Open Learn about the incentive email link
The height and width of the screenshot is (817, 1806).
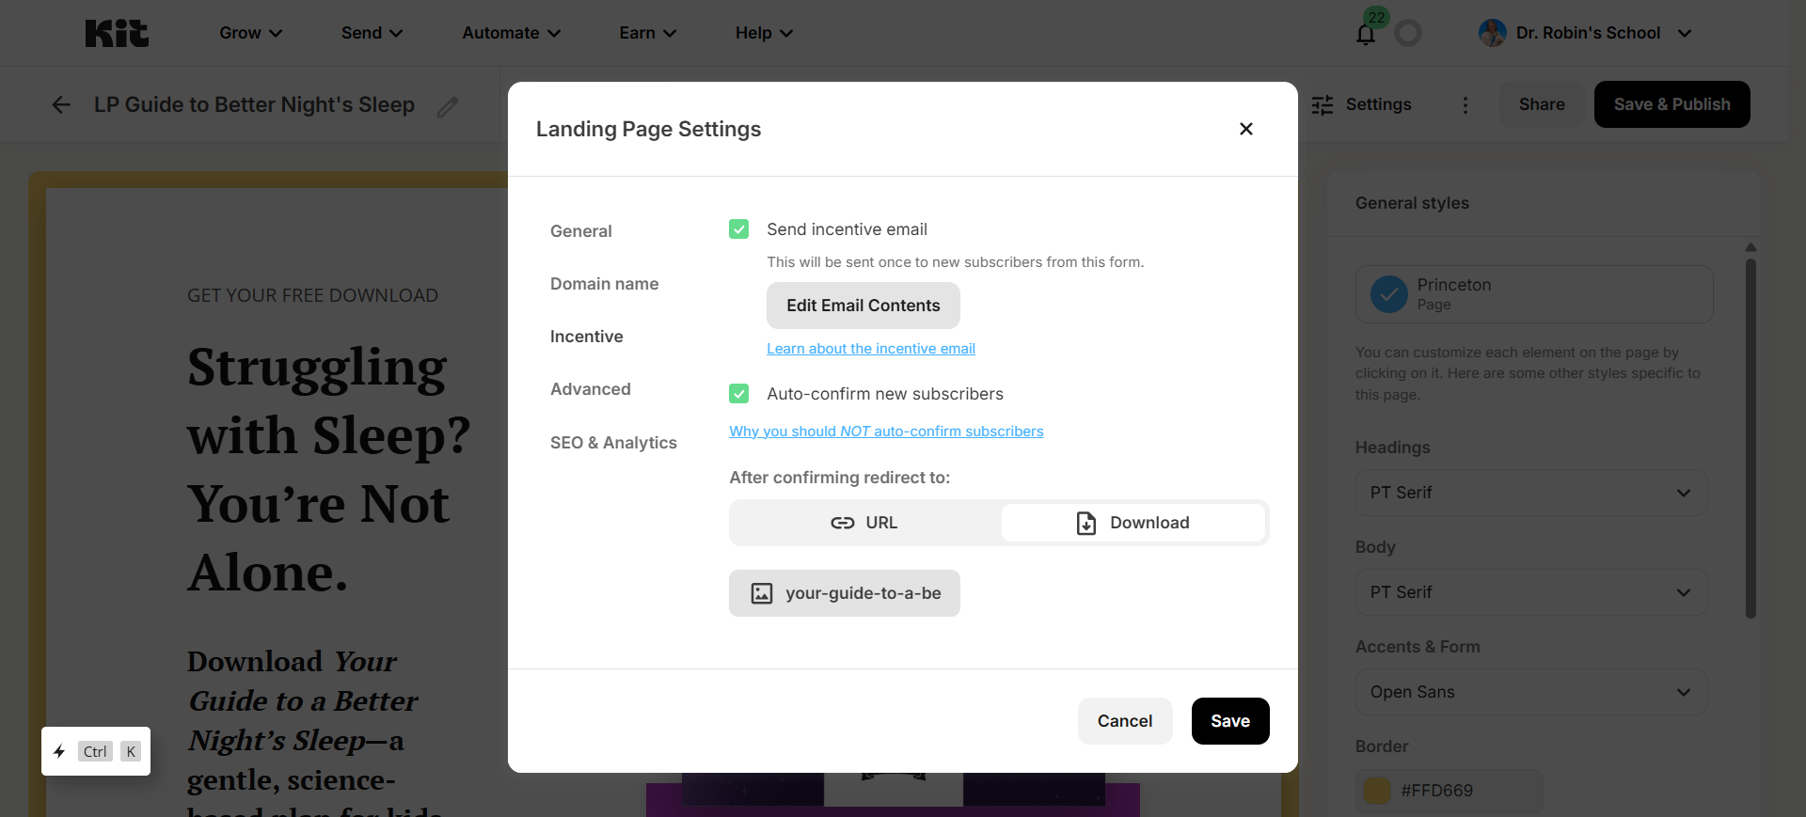coord(871,349)
